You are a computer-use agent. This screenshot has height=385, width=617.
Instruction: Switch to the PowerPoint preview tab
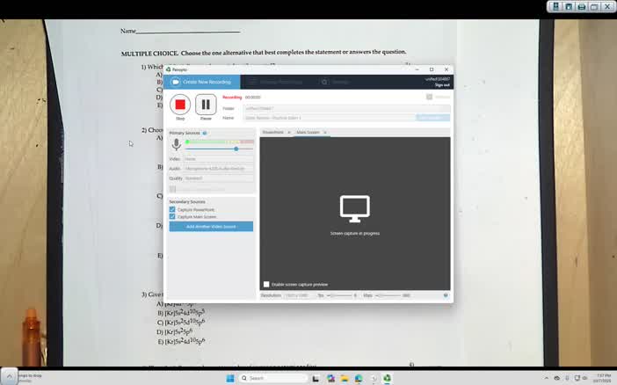[273, 132]
